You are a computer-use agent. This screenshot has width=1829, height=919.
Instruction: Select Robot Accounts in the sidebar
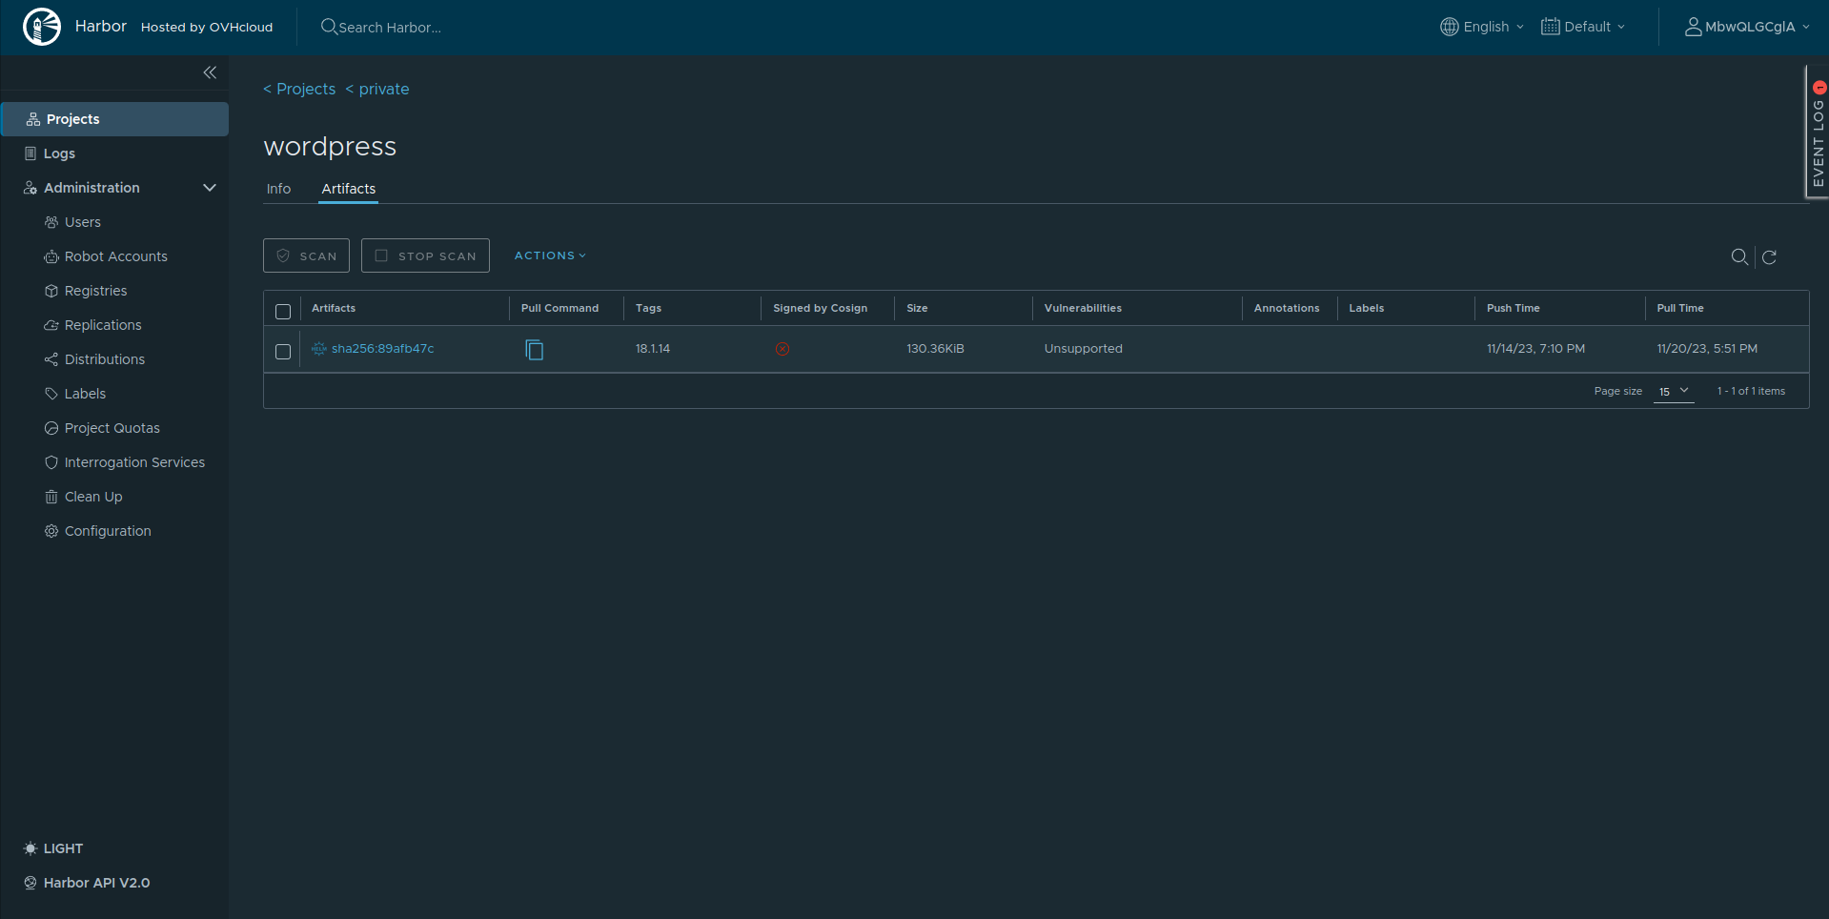[115, 255]
